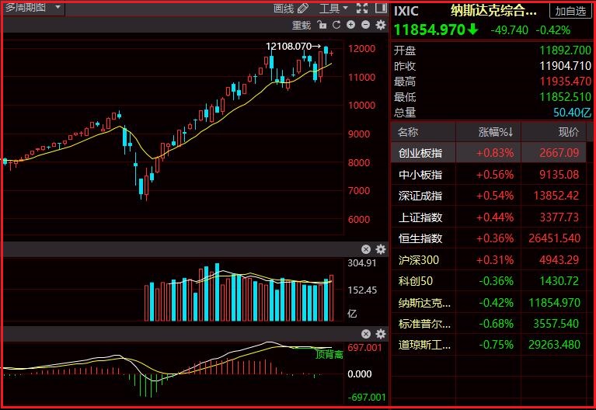The width and height of the screenshot is (596, 410).
Task: Sort by the 现价 column header
Action: 569,132
